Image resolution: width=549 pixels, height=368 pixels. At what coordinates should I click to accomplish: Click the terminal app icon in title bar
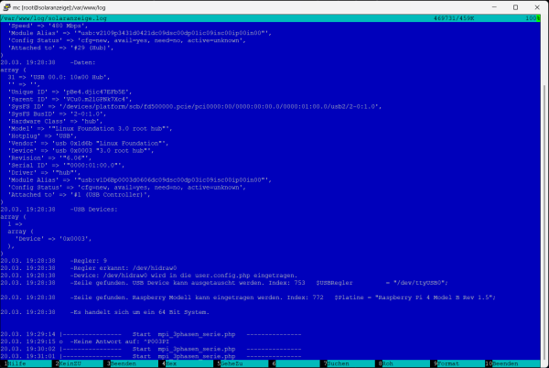tap(8, 7)
